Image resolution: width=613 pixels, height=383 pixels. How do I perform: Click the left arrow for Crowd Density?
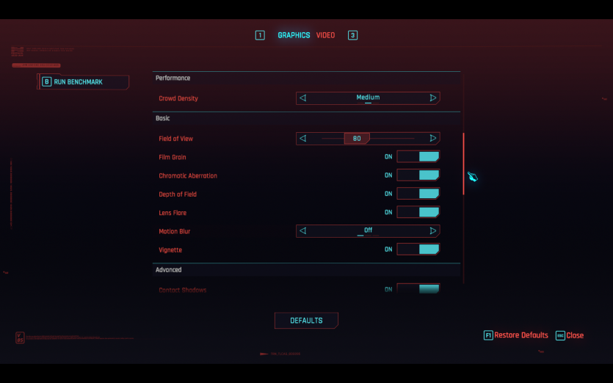pyautogui.click(x=302, y=98)
